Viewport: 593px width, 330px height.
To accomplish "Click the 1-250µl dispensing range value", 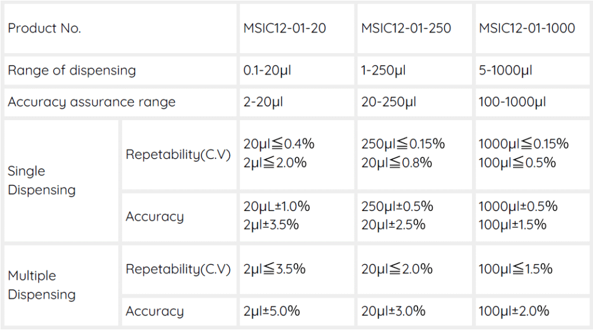I will pyautogui.click(x=383, y=71).
